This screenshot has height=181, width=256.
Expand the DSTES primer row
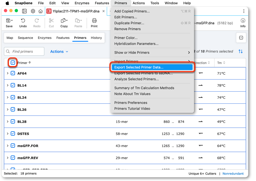pos(7,133)
